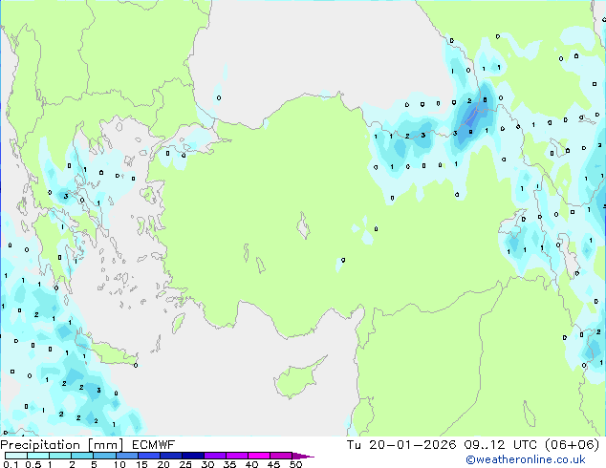Click the '45' legend scale label

pos(273,464)
